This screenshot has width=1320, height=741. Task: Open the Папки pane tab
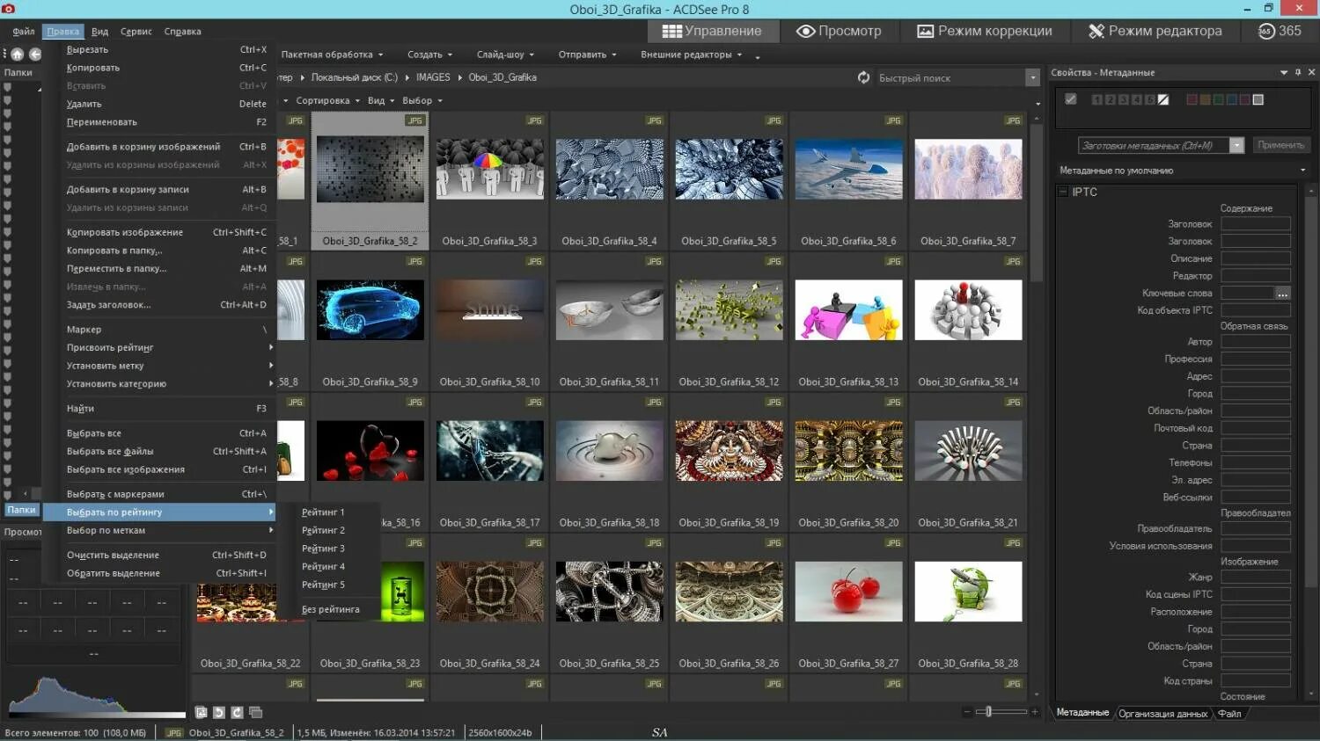point(22,510)
